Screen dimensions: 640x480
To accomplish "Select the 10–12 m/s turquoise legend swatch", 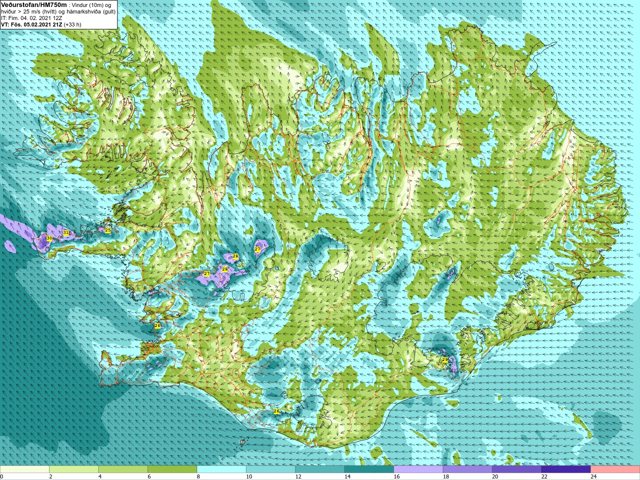I will 270,469.
